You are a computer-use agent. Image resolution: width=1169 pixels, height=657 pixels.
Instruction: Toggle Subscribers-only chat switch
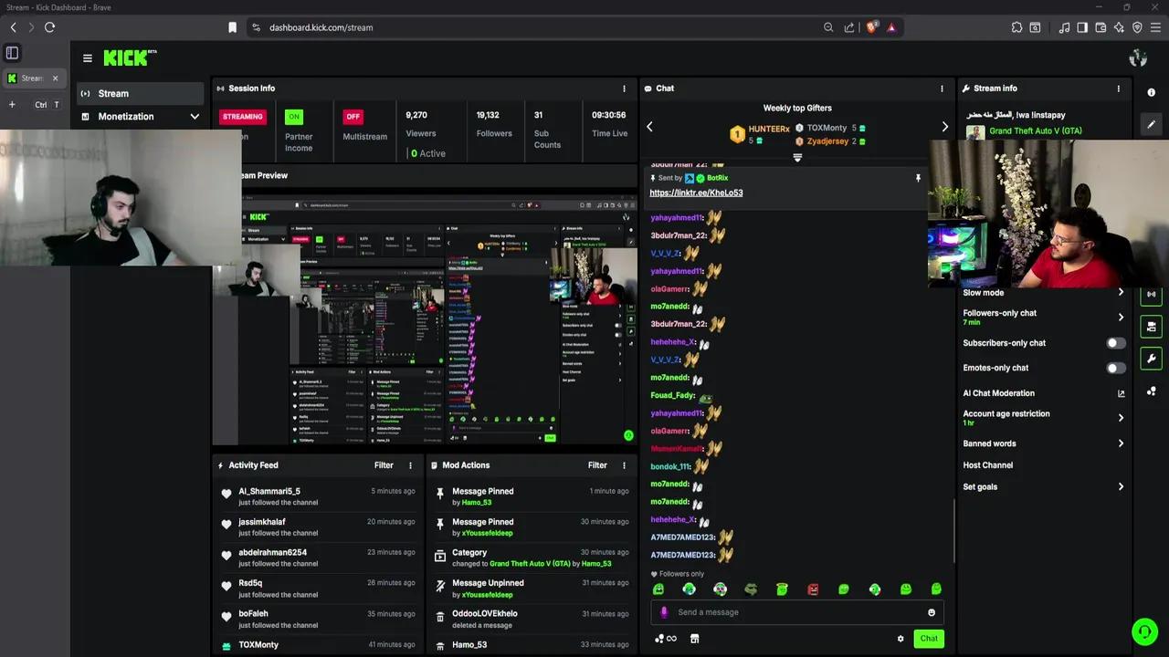[x=1115, y=343]
